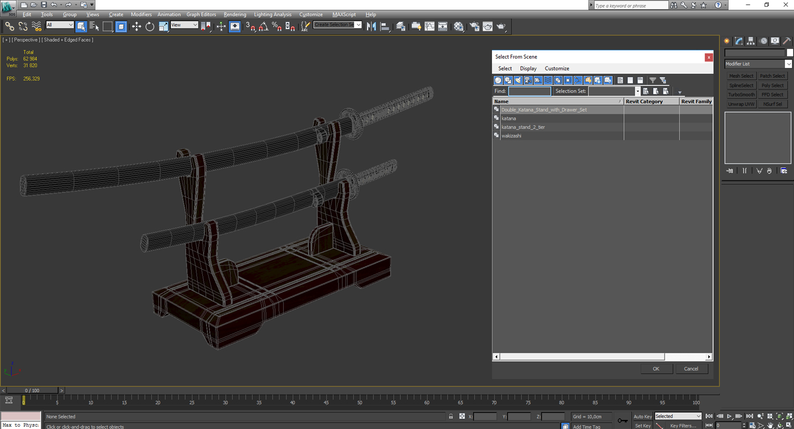Image resolution: width=794 pixels, height=429 pixels.
Task: Click the TurboSmooth modifier button
Action: pos(741,95)
